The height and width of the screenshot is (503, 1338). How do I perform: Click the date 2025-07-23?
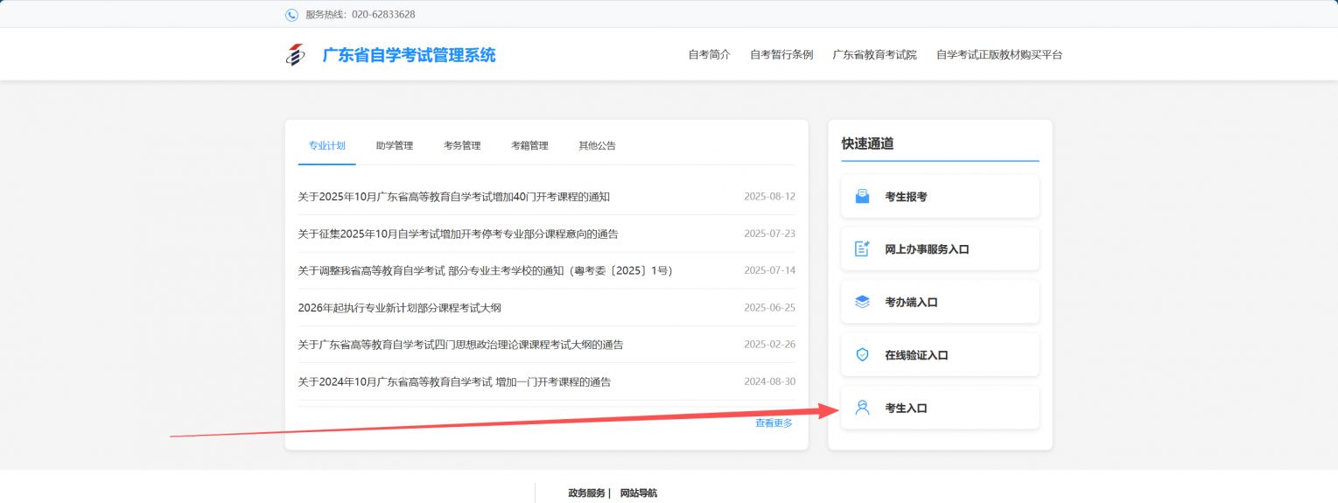point(770,234)
